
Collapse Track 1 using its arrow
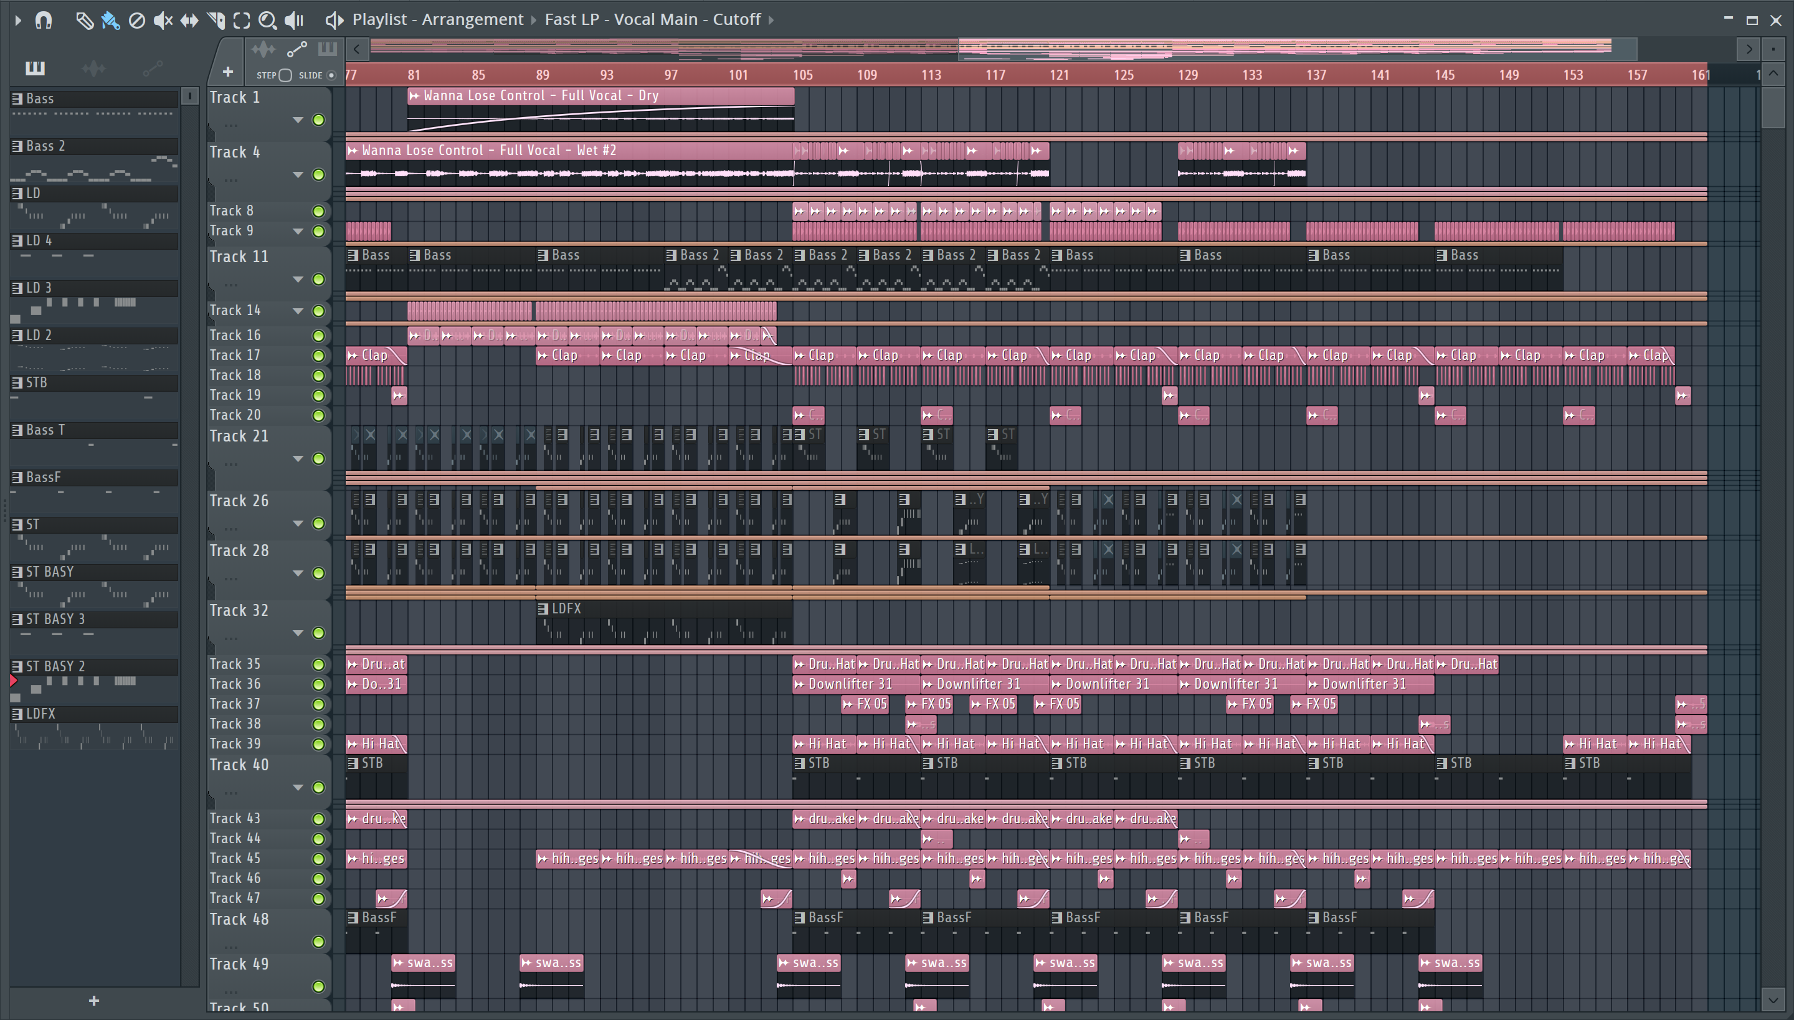click(298, 120)
